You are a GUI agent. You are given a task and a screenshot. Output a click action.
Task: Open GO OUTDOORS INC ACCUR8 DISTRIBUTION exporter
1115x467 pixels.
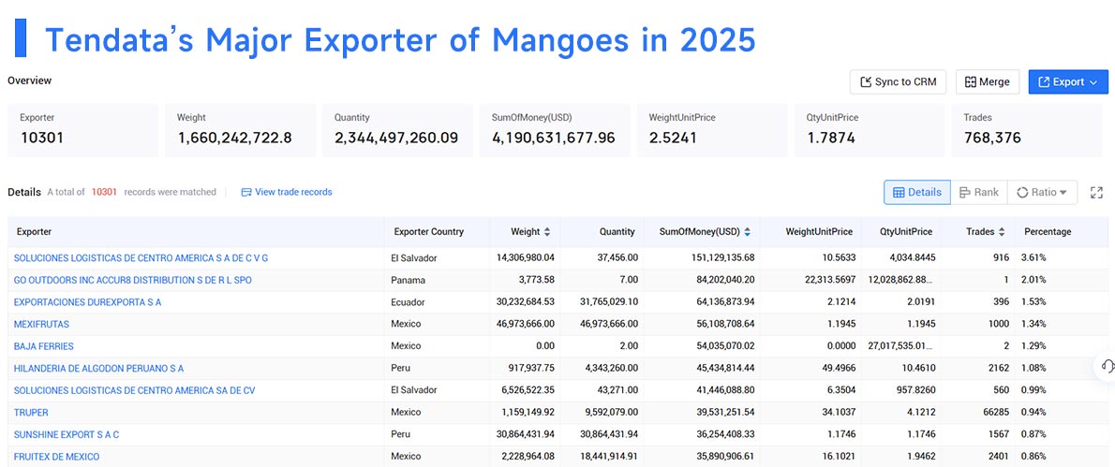coord(132,280)
